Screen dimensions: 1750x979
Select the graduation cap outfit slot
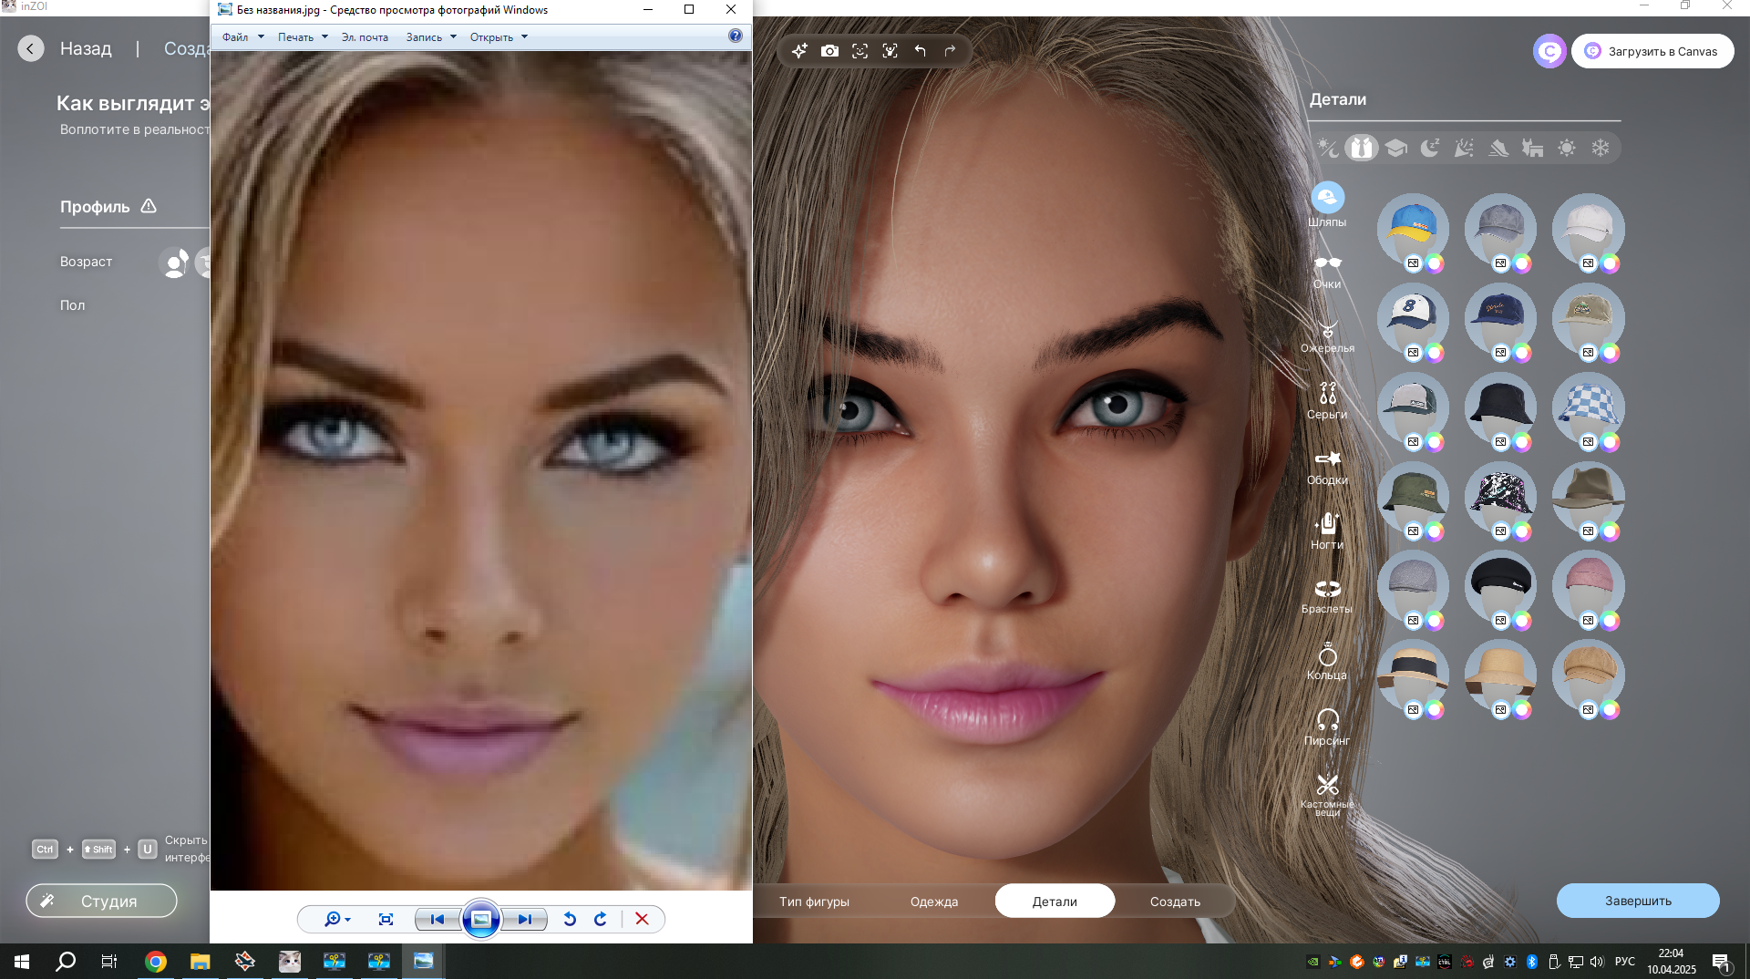(x=1395, y=148)
